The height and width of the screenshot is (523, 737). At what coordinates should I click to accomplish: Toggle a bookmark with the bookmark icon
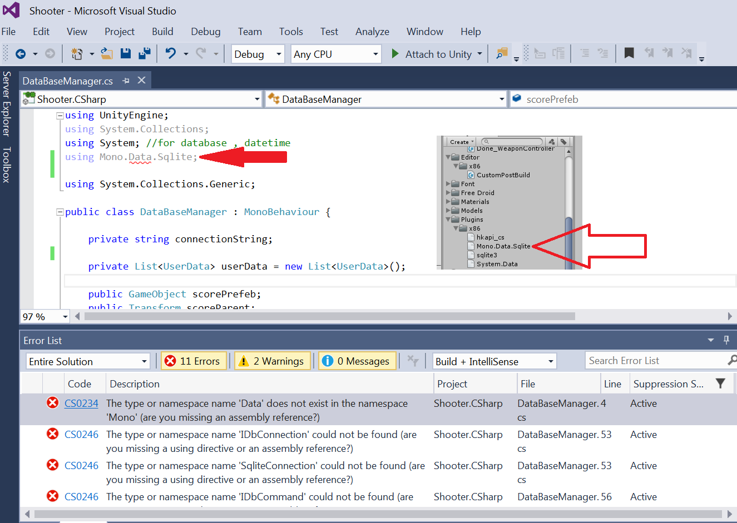[629, 54]
